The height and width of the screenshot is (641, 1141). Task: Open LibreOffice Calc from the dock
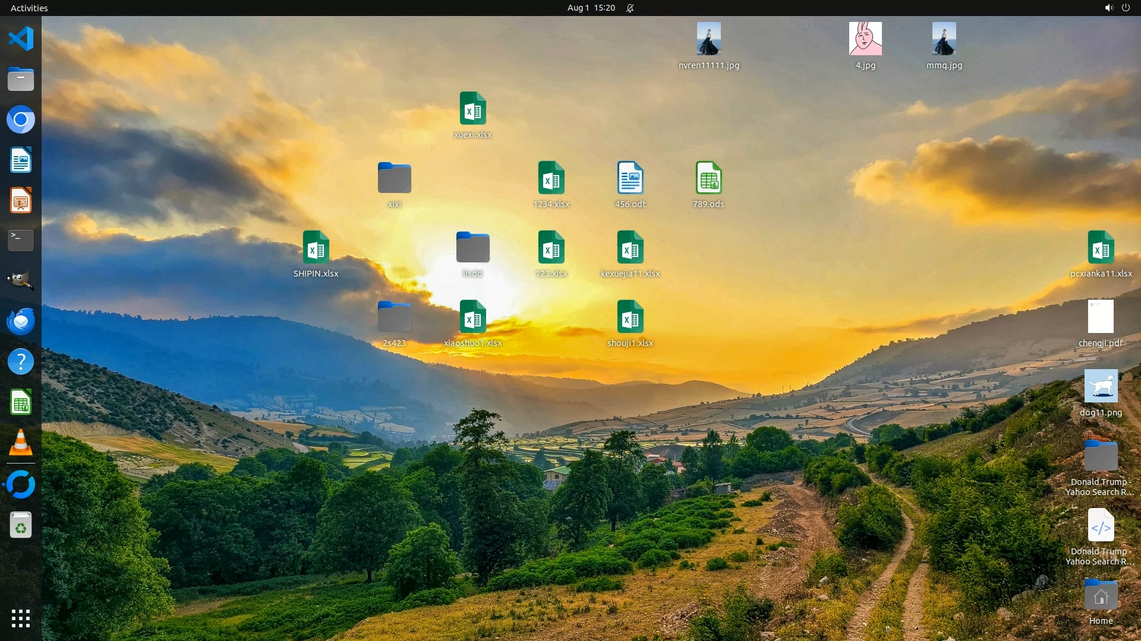21,403
